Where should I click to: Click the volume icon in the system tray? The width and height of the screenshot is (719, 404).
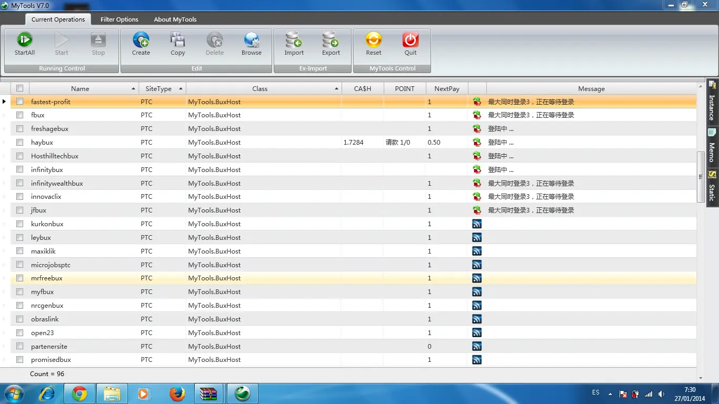click(662, 393)
